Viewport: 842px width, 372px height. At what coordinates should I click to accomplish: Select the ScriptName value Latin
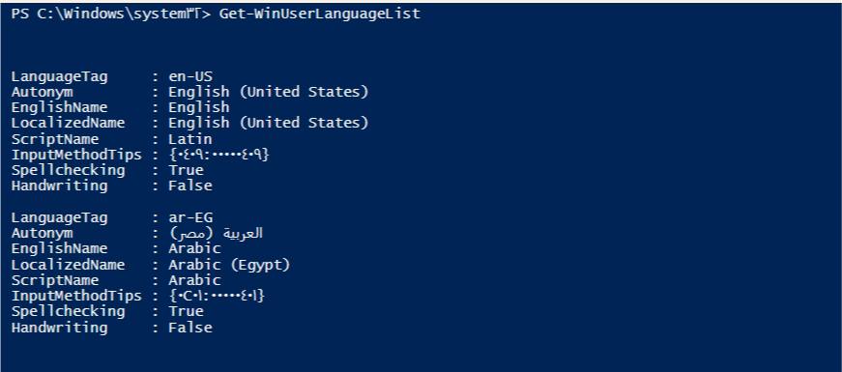tap(190, 139)
